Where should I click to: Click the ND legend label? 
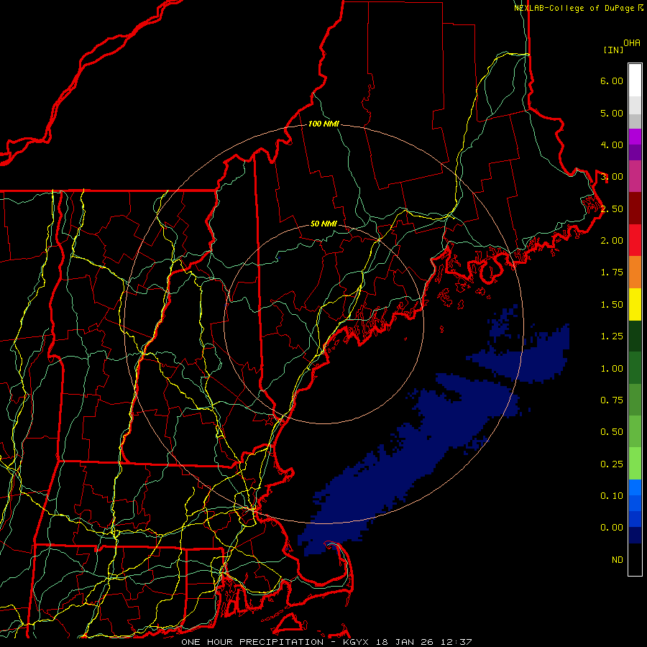tap(618, 560)
